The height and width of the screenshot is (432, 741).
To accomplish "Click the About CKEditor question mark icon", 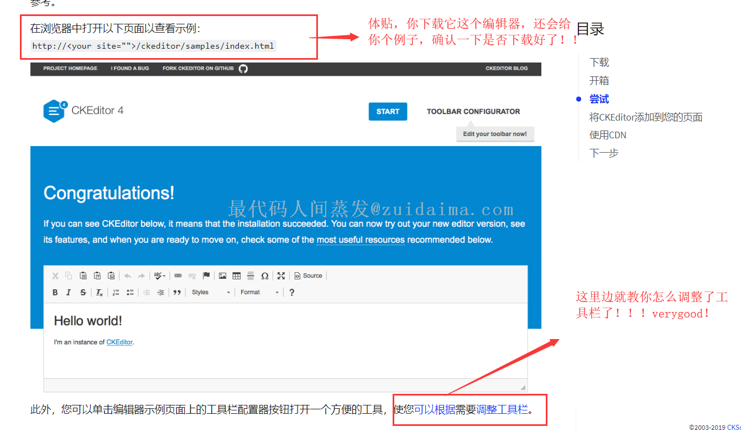I will pyautogui.click(x=291, y=292).
